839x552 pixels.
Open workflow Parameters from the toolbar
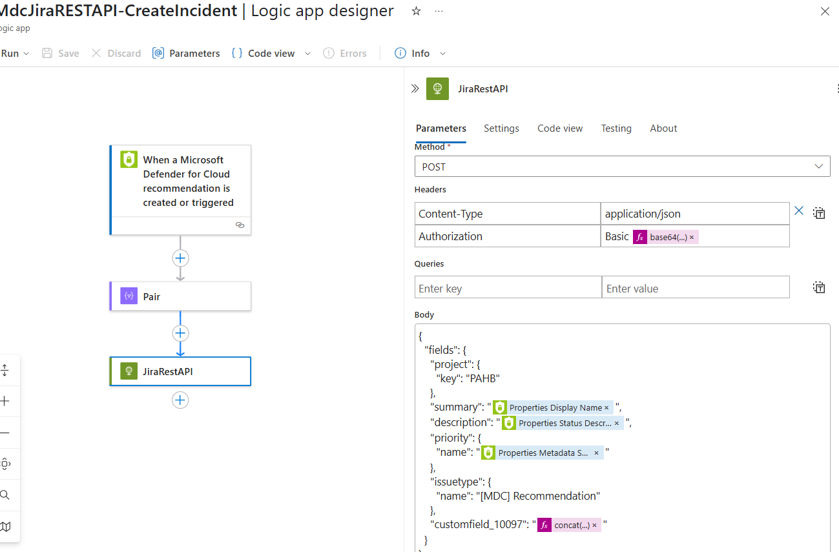(x=186, y=54)
